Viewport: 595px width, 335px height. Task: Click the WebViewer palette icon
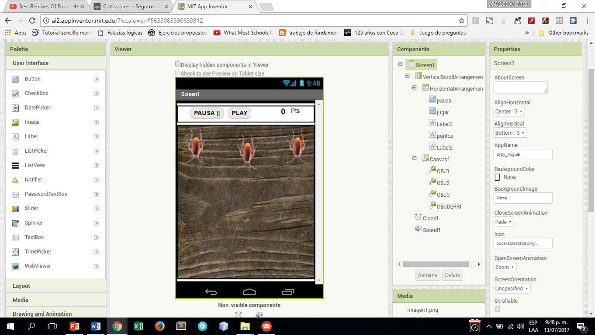pos(15,265)
